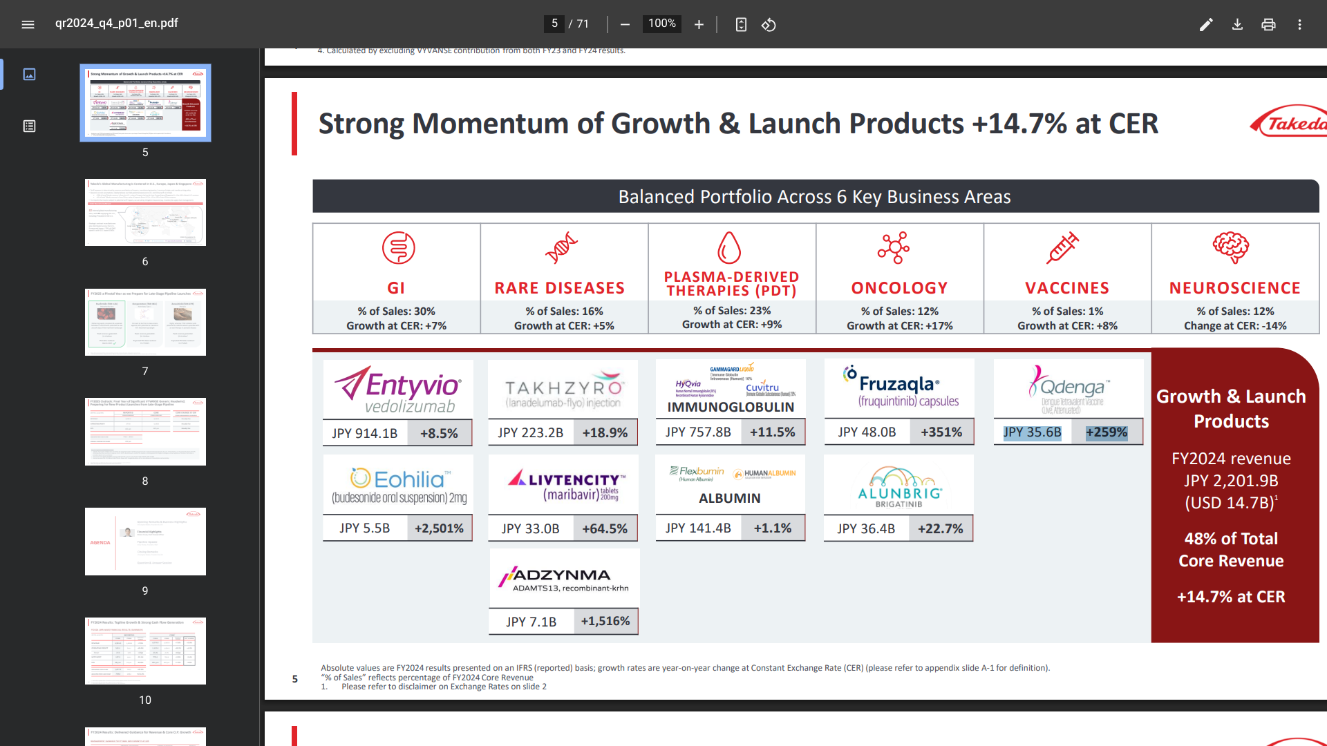Click the page number input field
This screenshot has height=746, width=1327.
click(554, 23)
